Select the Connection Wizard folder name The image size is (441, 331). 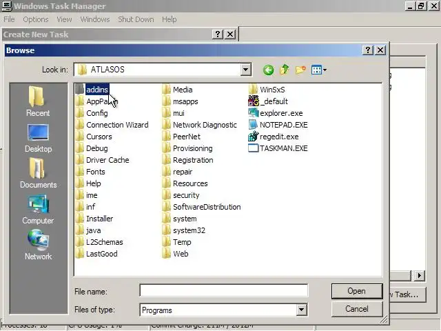click(x=117, y=125)
